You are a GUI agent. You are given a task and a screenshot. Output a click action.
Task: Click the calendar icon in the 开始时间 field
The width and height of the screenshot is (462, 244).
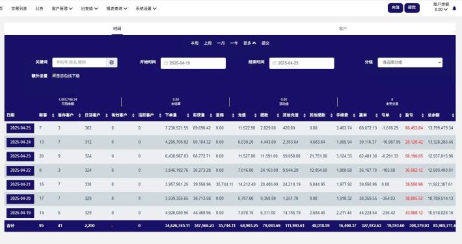[x=165, y=63]
